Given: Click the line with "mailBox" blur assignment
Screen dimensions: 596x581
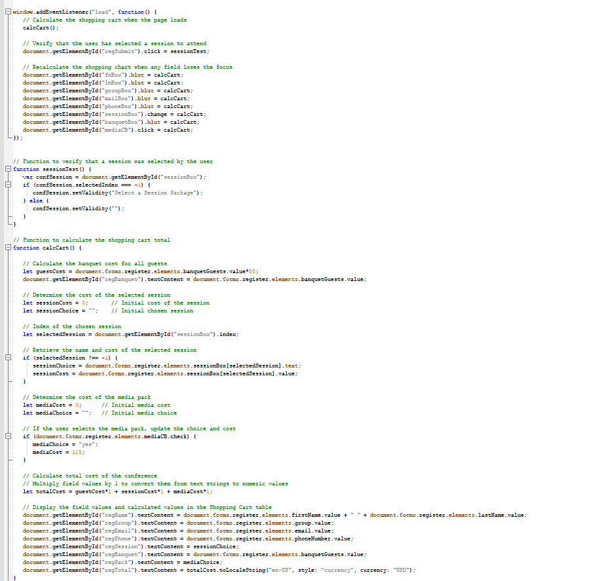Looking at the screenshot, I should click(106, 98).
